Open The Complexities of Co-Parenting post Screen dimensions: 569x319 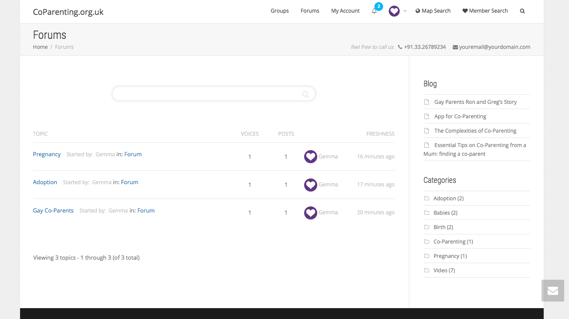pyautogui.click(x=476, y=131)
